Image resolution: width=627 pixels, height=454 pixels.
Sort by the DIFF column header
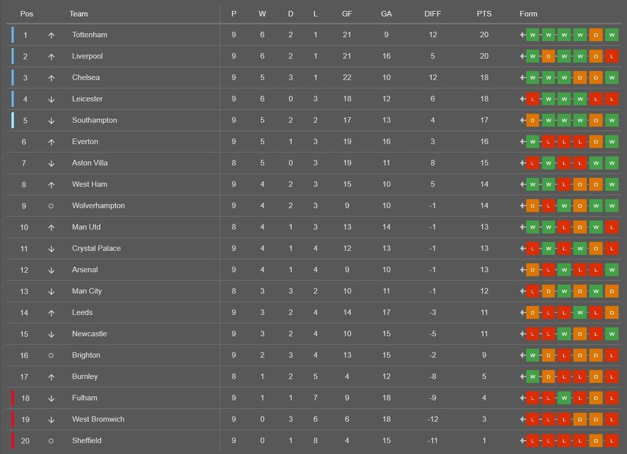click(x=433, y=14)
